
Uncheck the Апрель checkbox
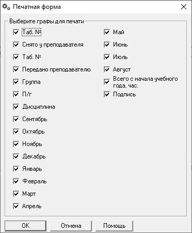coord(16,206)
